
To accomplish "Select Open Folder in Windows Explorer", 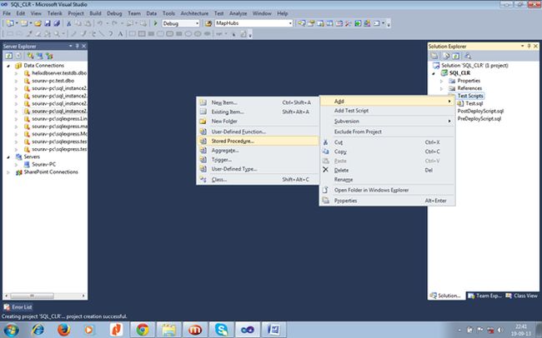I will 387,190.
